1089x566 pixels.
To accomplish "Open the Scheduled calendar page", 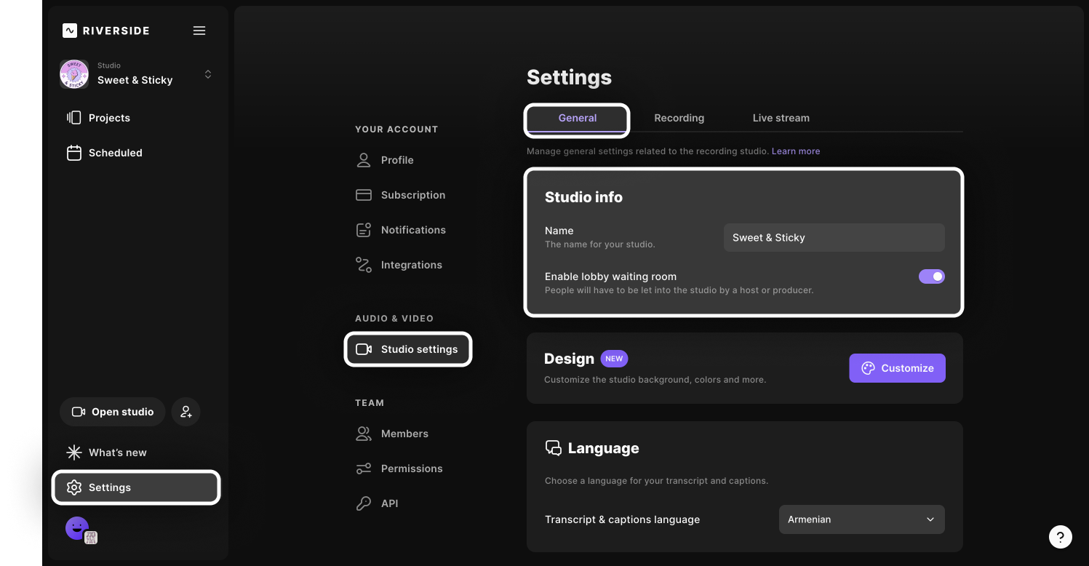I will pos(115,153).
